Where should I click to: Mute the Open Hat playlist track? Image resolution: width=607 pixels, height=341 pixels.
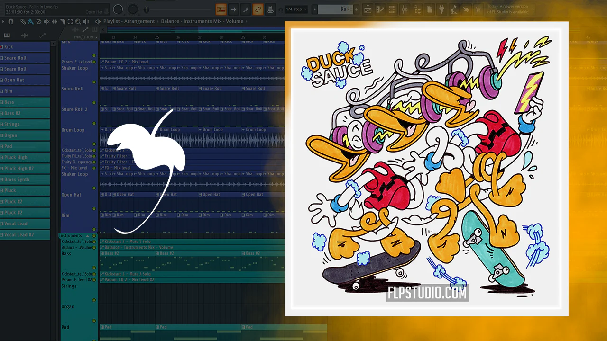click(x=94, y=208)
